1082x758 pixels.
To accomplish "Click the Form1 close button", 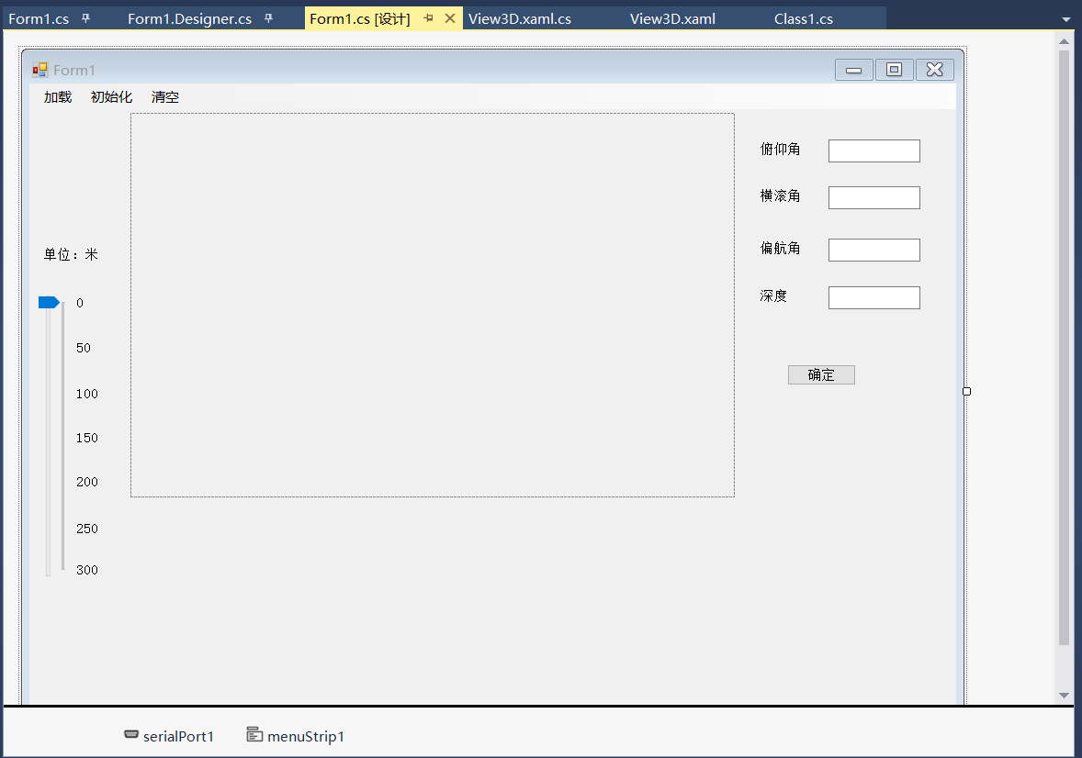I will (x=935, y=70).
